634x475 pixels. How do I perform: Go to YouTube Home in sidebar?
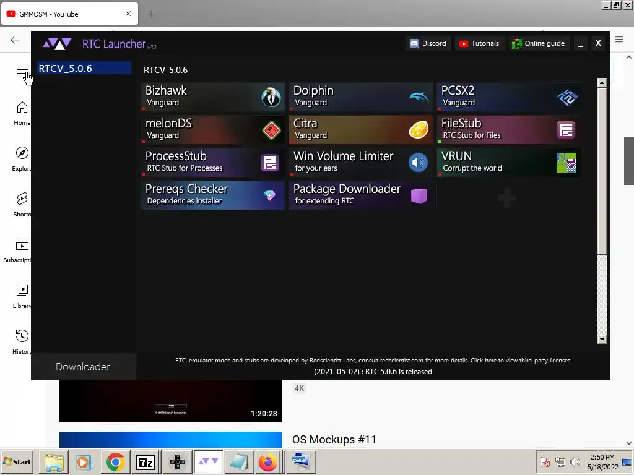pyautogui.click(x=22, y=114)
